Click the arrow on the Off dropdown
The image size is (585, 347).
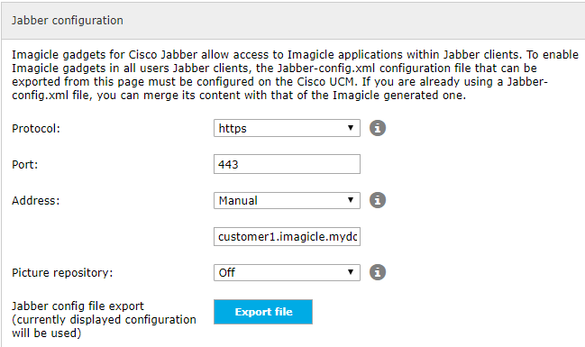point(351,272)
